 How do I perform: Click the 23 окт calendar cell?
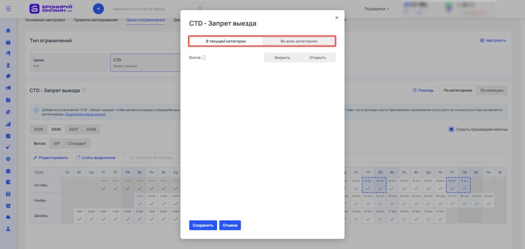pyautogui.click(x=368, y=185)
